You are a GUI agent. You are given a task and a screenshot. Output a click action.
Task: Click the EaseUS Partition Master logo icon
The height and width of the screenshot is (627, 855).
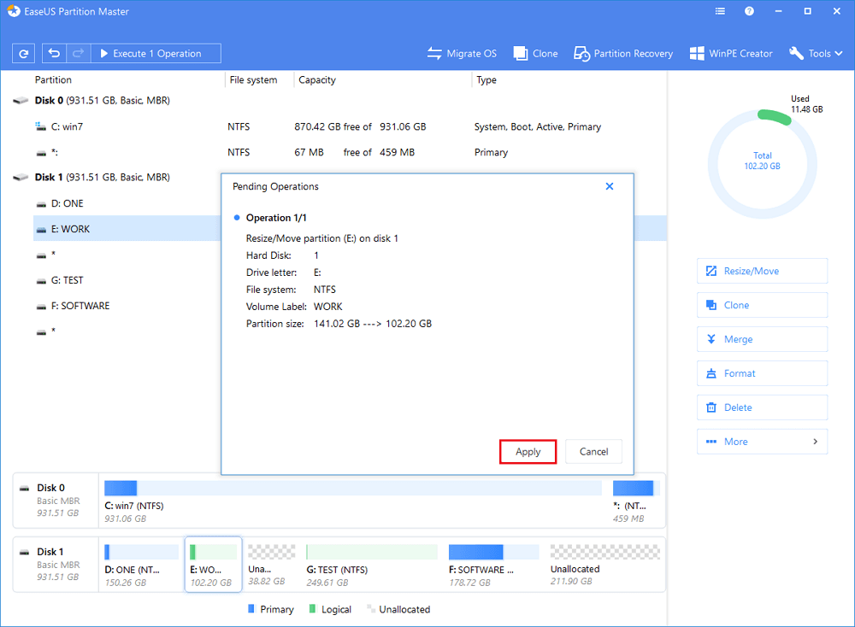pyautogui.click(x=13, y=11)
